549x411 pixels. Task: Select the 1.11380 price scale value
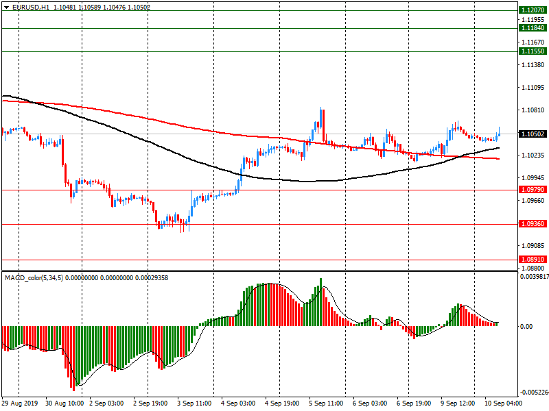[533, 65]
